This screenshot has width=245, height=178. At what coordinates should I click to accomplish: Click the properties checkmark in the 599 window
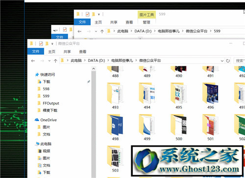[x=87, y=14]
